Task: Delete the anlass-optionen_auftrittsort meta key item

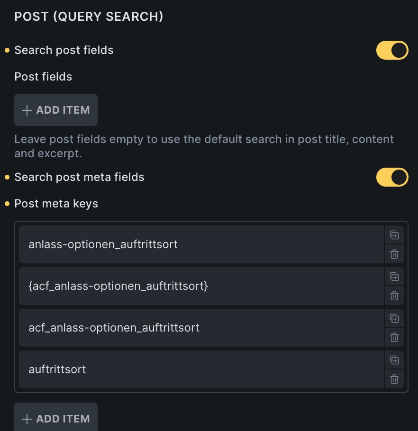Action: click(394, 254)
